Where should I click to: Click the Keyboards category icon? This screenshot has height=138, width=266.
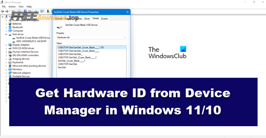[x=10, y=62]
